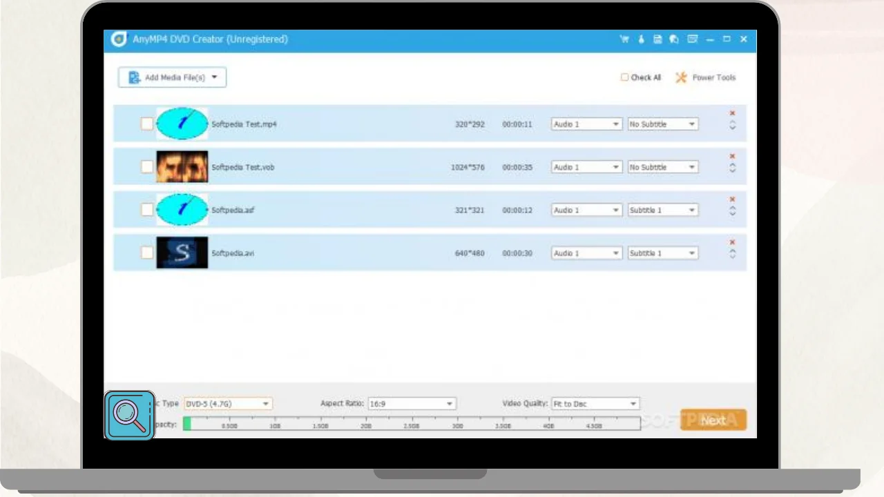Click the Power Tools wrench icon

[x=681, y=77]
